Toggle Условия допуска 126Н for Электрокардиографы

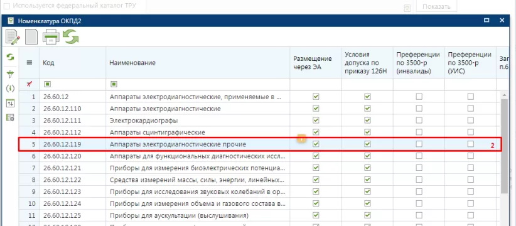(x=368, y=121)
